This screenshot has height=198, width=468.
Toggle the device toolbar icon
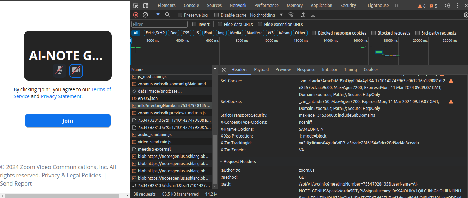click(145, 6)
